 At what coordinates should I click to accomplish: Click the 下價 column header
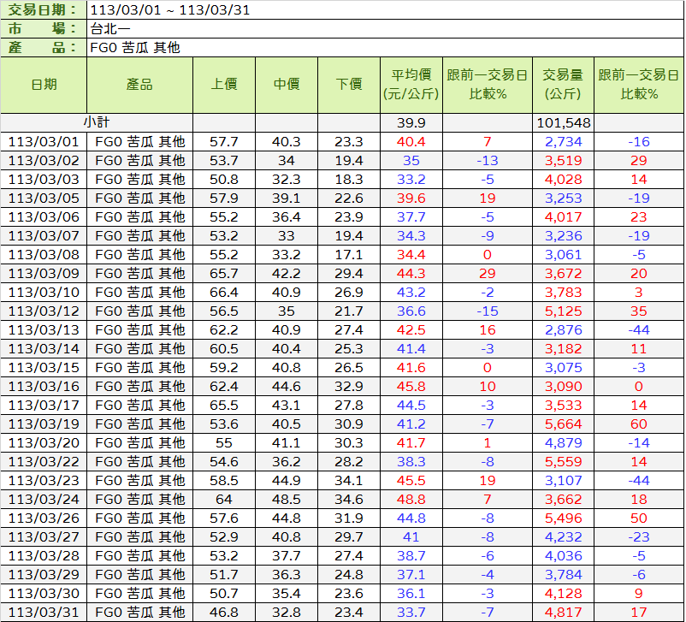(x=349, y=85)
